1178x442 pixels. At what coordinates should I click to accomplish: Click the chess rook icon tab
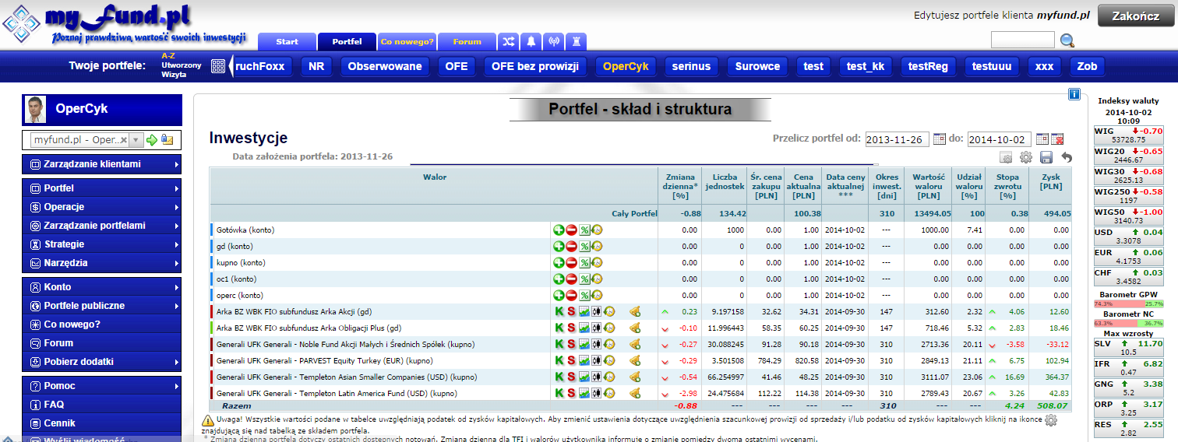pos(576,41)
